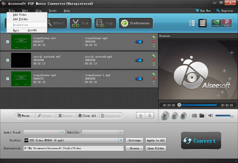Image resolution: width=238 pixels, height=163 pixels.
Task: Click the Settings button
Action: click(x=134, y=140)
